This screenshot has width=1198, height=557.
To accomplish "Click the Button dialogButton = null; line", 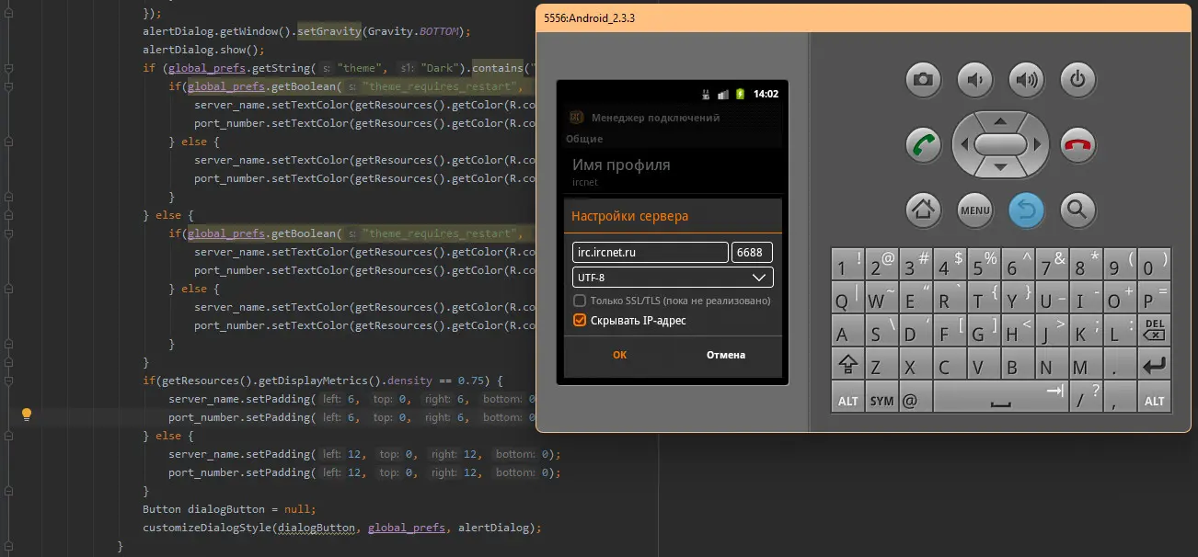I will [x=229, y=509].
